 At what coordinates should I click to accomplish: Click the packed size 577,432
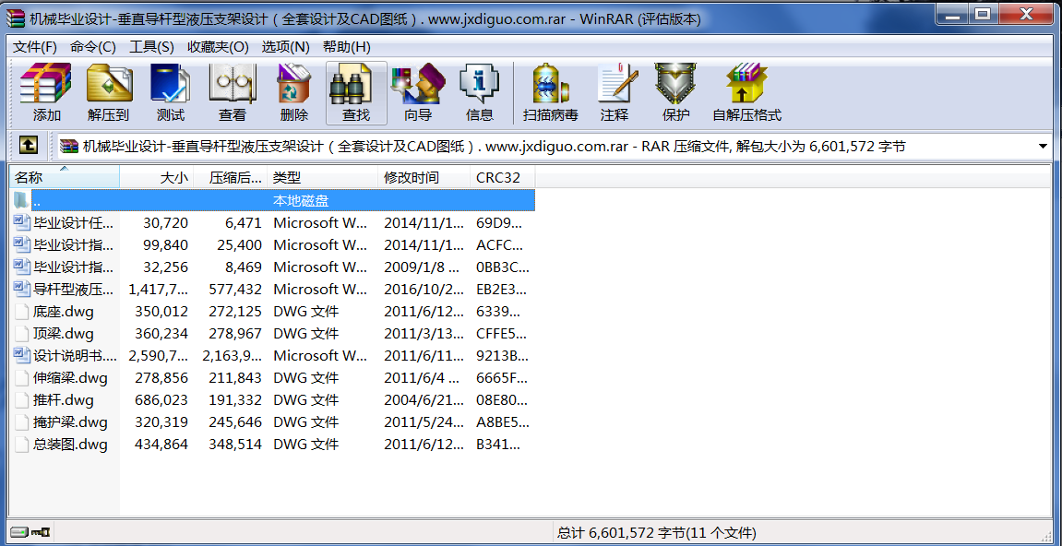click(x=235, y=290)
